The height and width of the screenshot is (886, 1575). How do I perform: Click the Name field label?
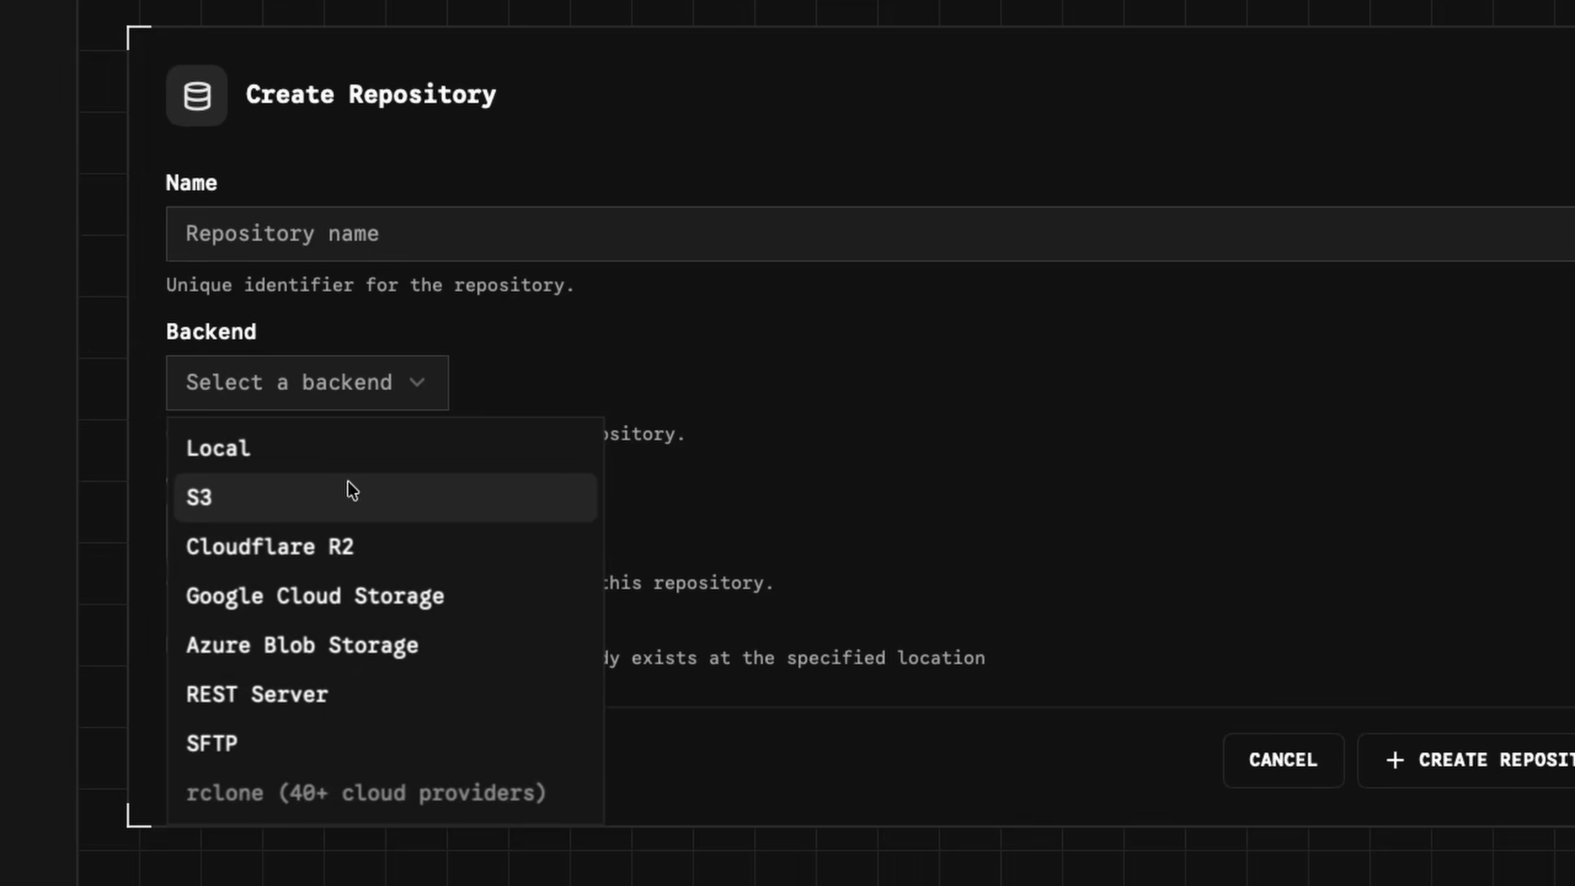click(192, 182)
